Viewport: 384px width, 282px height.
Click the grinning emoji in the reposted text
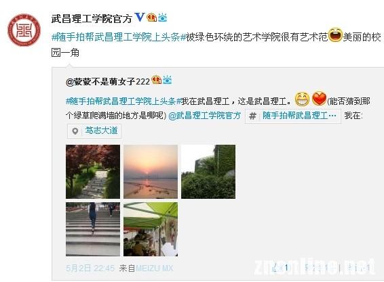pos(302,99)
